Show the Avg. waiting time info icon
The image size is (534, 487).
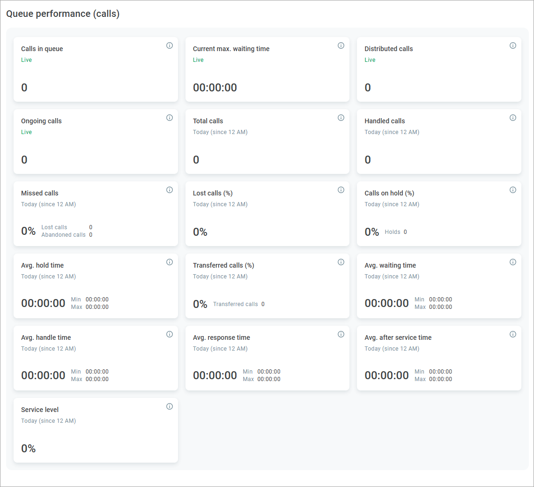click(x=513, y=262)
